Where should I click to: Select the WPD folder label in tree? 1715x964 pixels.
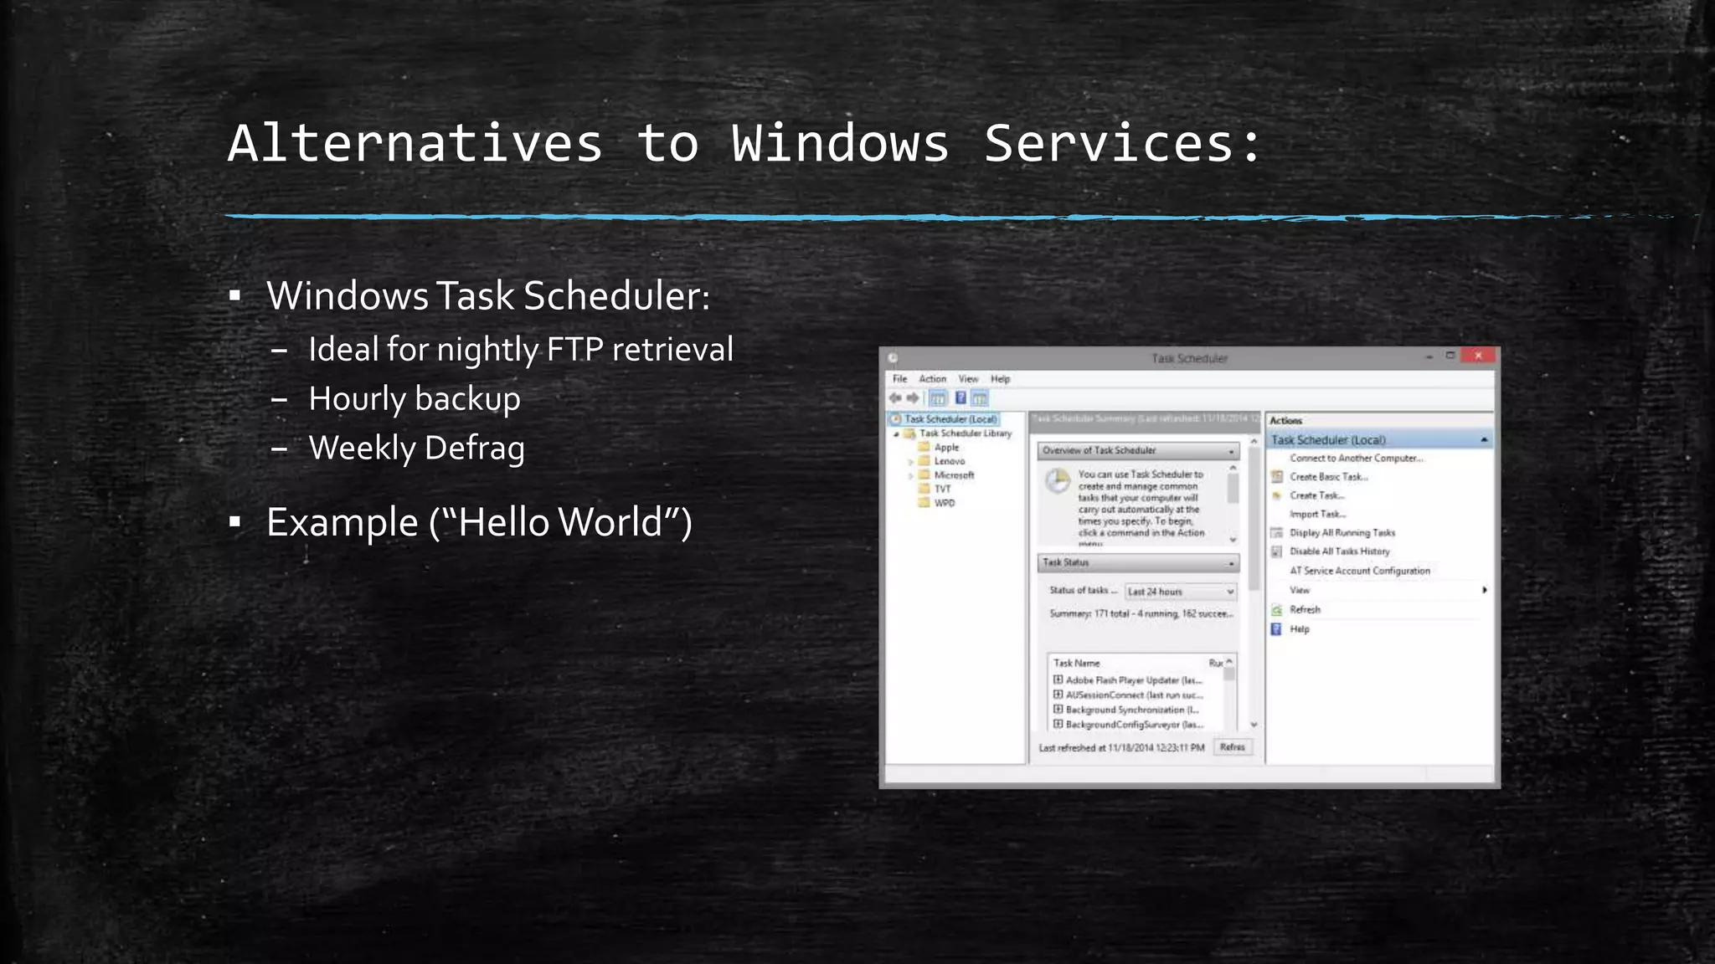945,503
